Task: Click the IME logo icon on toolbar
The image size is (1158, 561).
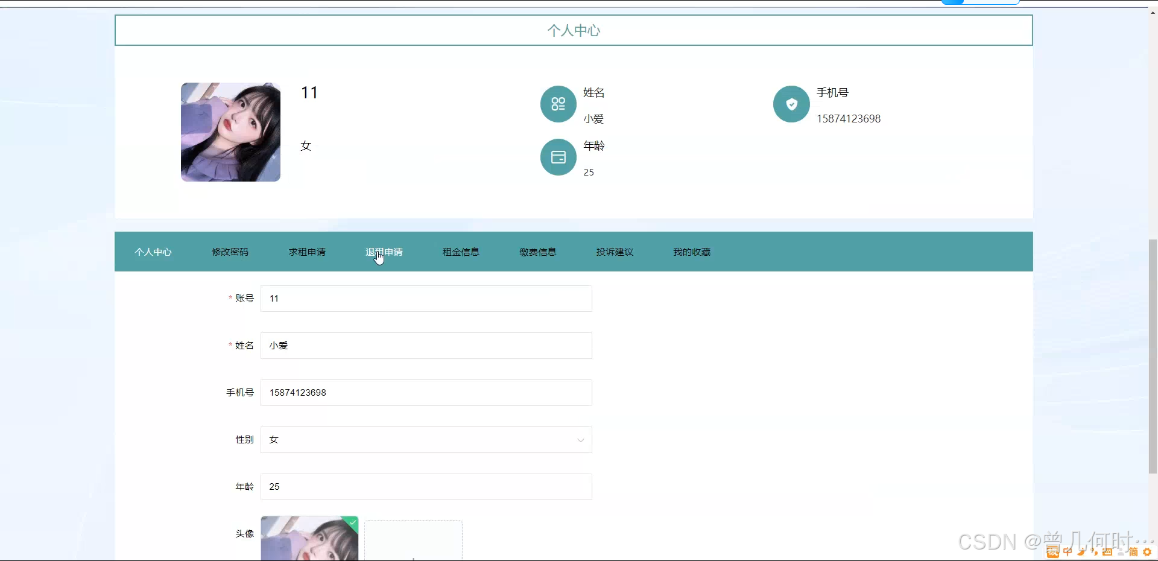Action: coord(1053,552)
